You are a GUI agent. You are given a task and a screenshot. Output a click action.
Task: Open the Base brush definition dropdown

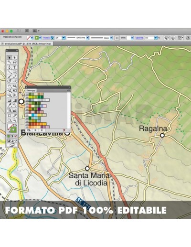pos(111,38)
